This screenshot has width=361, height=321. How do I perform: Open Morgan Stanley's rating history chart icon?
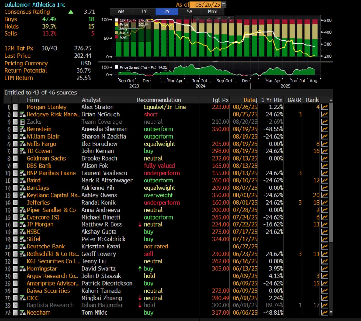click(x=324, y=107)
